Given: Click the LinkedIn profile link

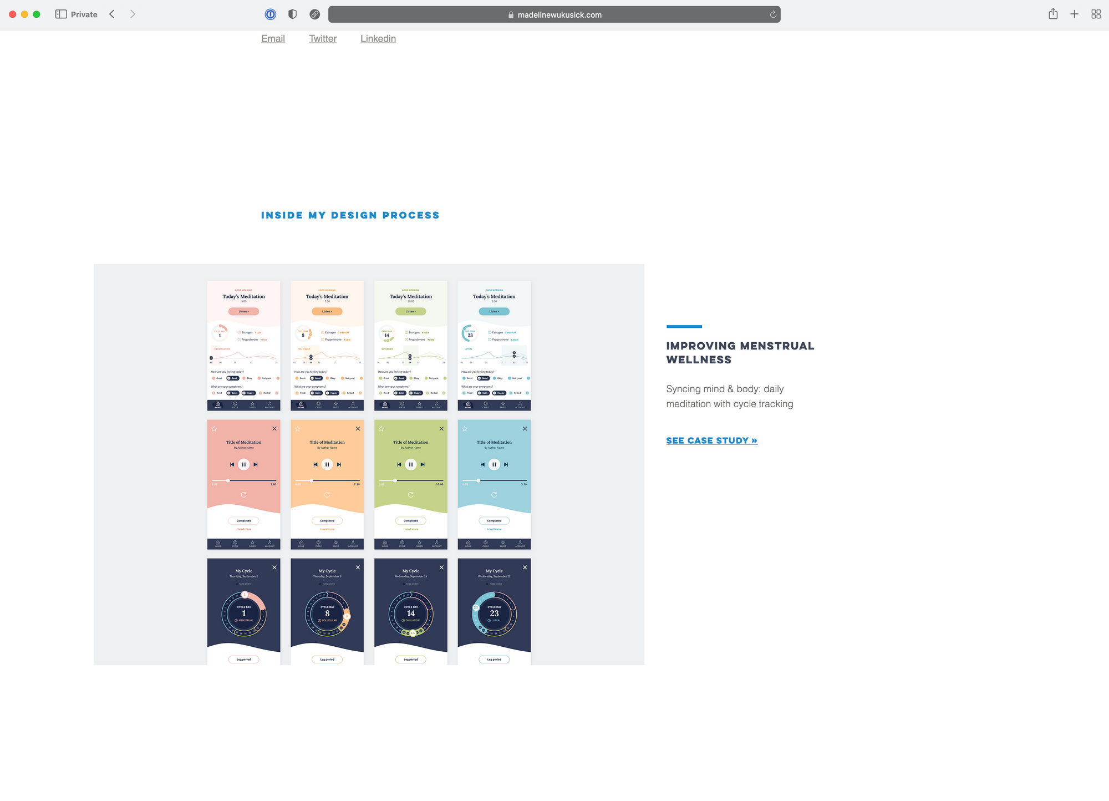Looking at the screenshot, I should [x=377, y=39].
